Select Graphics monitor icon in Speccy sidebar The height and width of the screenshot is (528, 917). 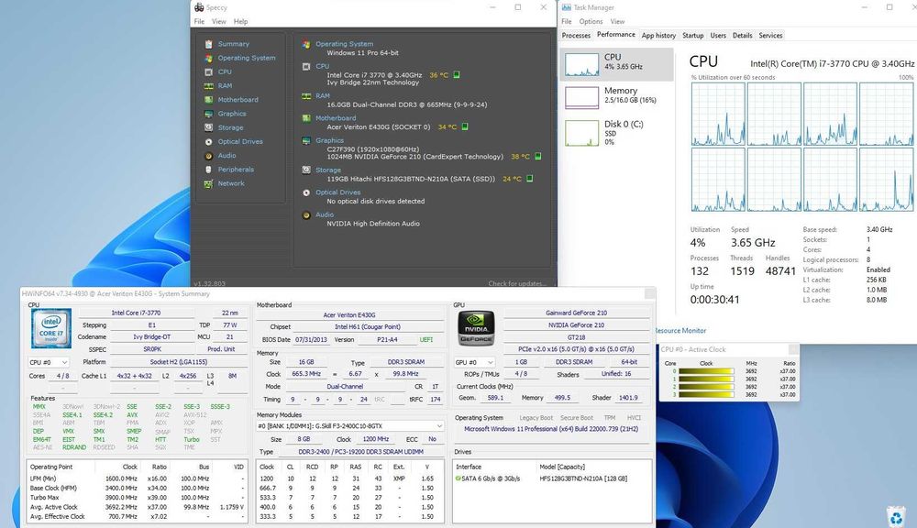(209, 114)
